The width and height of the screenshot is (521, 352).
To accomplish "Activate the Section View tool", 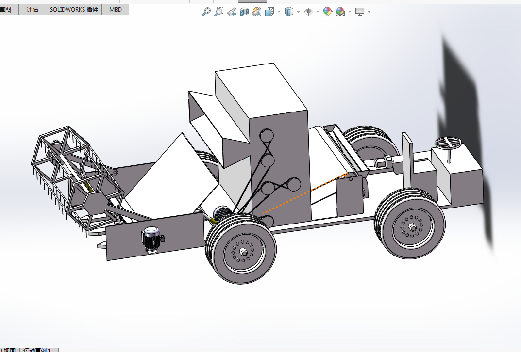I will [244, 12].
